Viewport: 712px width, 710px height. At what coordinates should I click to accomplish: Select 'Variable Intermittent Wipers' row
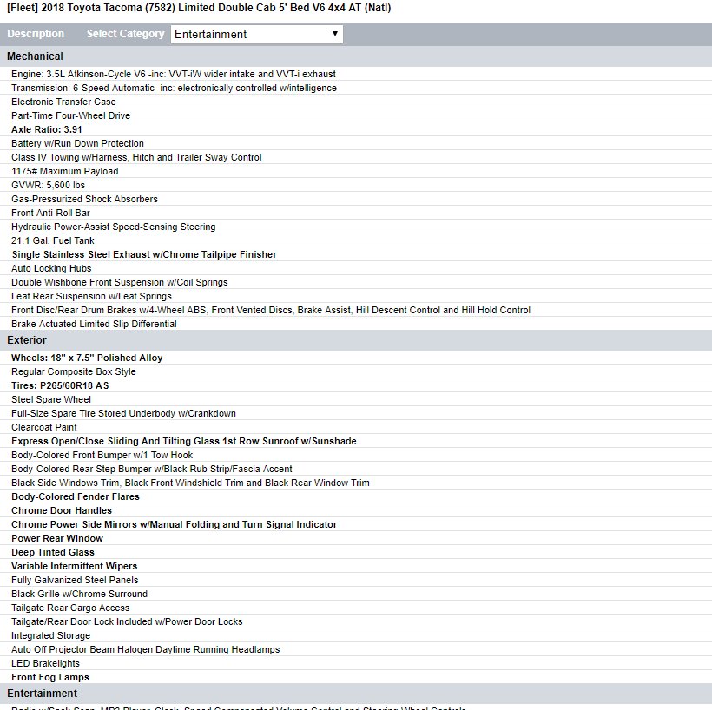coord(356,566)
